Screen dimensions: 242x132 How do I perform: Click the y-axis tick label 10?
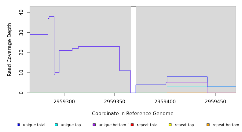coord(21,73)
